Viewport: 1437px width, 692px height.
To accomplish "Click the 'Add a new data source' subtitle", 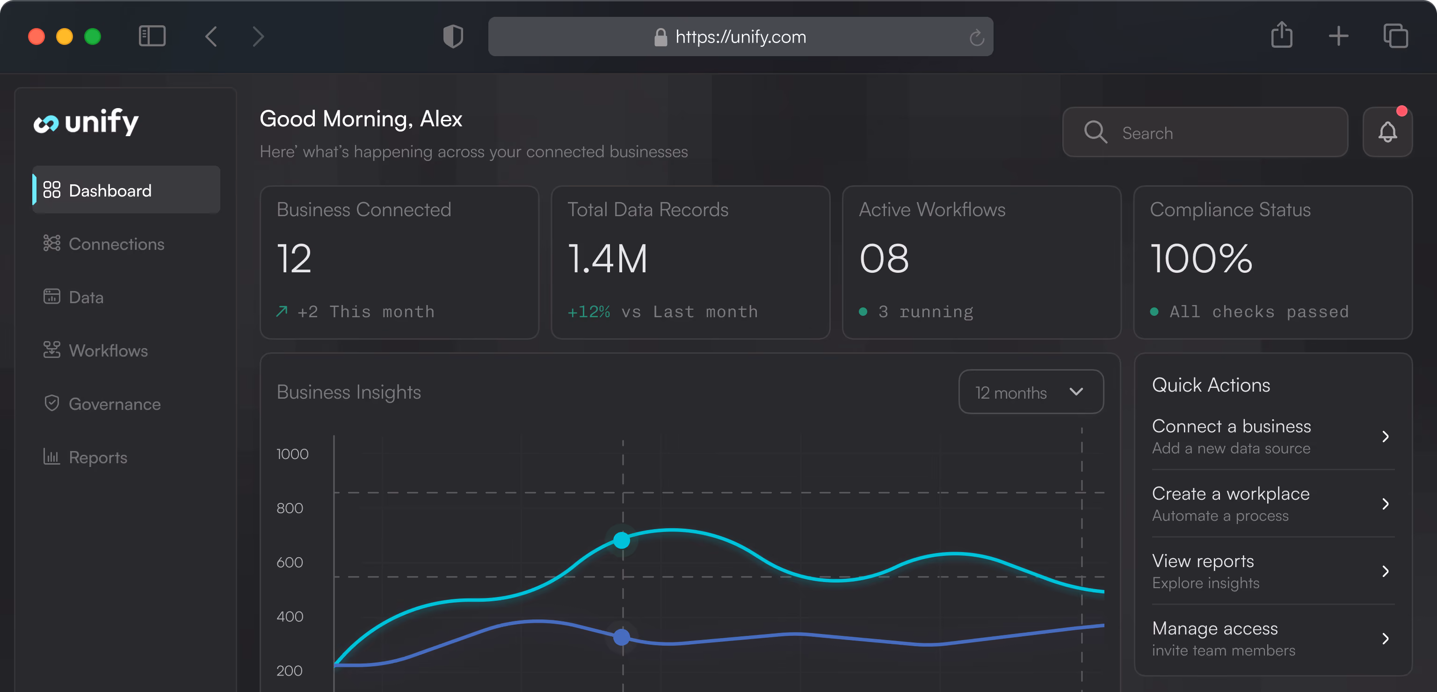I will click(1231, 448).
